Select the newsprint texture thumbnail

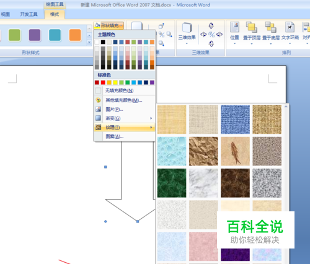(x=172, y=215)
